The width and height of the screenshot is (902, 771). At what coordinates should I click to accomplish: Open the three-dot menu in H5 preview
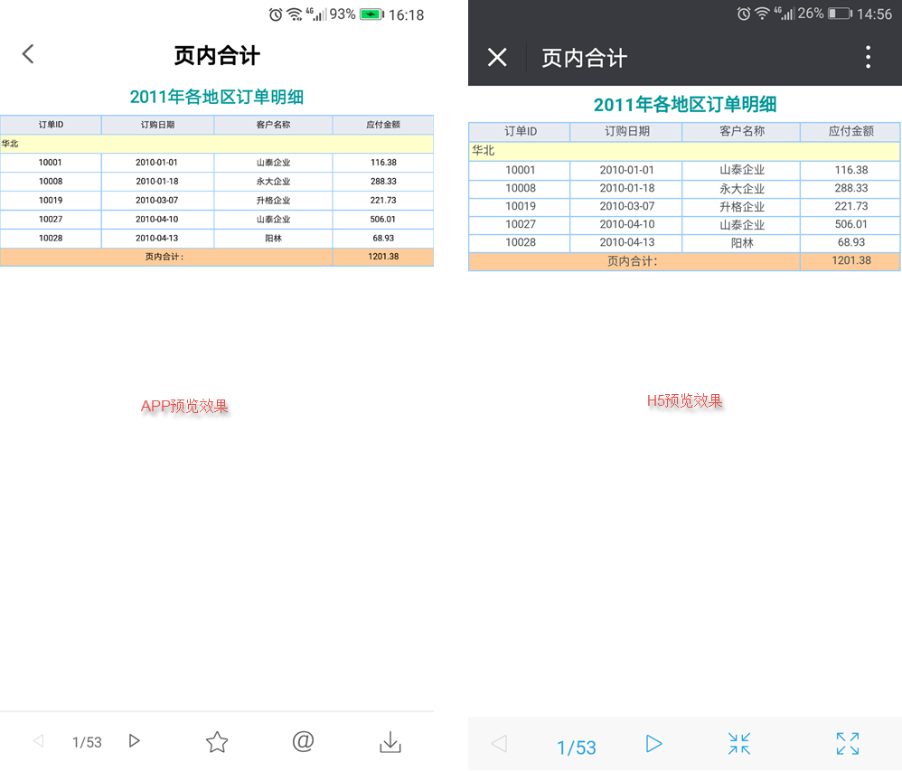(868, 57)
